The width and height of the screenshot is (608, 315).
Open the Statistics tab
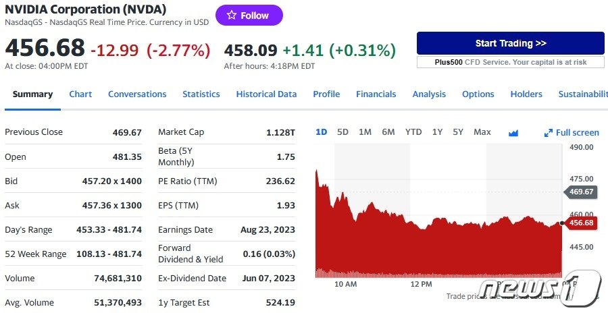[201, 94]
